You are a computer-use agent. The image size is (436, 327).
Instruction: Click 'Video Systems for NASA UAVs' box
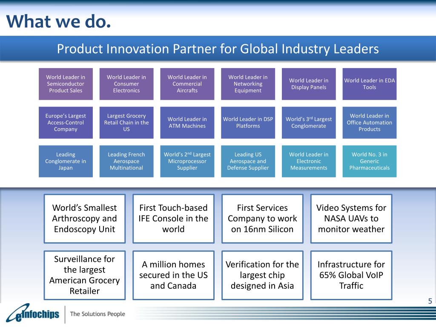pos(351,218)
